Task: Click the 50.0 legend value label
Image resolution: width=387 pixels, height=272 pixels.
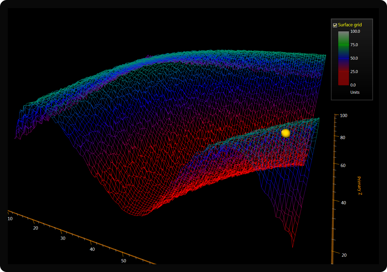Action: coord(354,58)
